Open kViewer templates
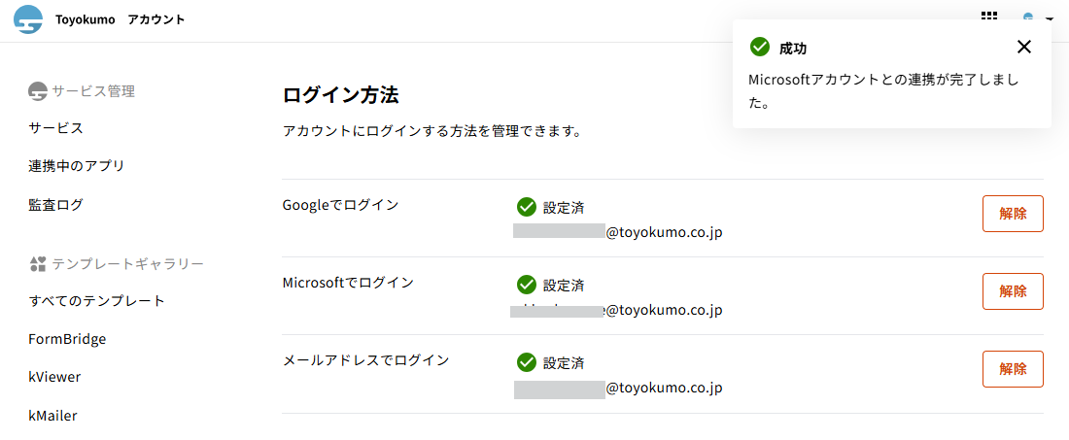Viewport: 1069px width, 440px height. [55, 377]
